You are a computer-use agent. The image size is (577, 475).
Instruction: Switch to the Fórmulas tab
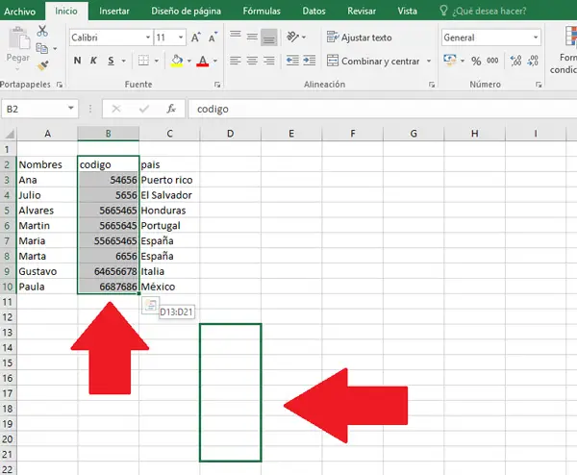tap(262, 11)
